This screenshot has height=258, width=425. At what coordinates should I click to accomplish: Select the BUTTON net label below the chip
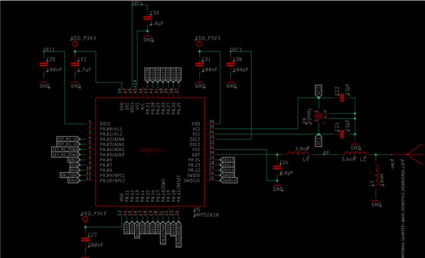coord(137,230)
